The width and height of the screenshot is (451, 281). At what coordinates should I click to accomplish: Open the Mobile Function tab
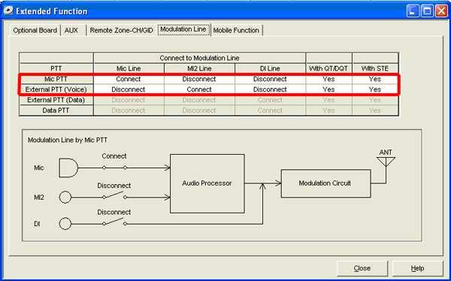pyautogui.click(x=236, y=31)
